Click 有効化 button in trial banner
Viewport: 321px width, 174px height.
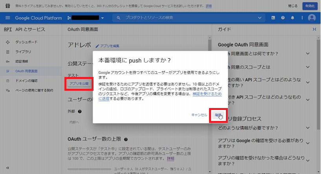point(310,6)
